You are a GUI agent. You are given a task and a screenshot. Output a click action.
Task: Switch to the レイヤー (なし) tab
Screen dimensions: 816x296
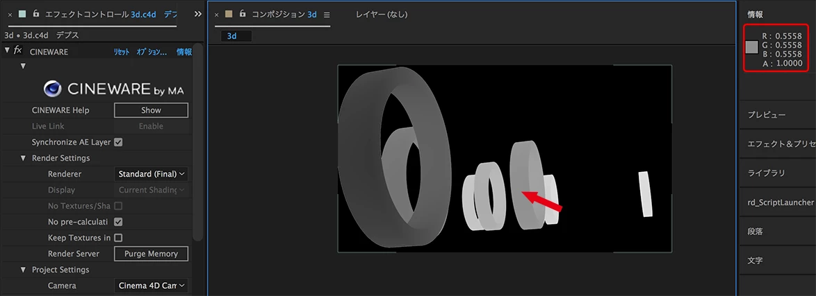click(x=382, y=15)
